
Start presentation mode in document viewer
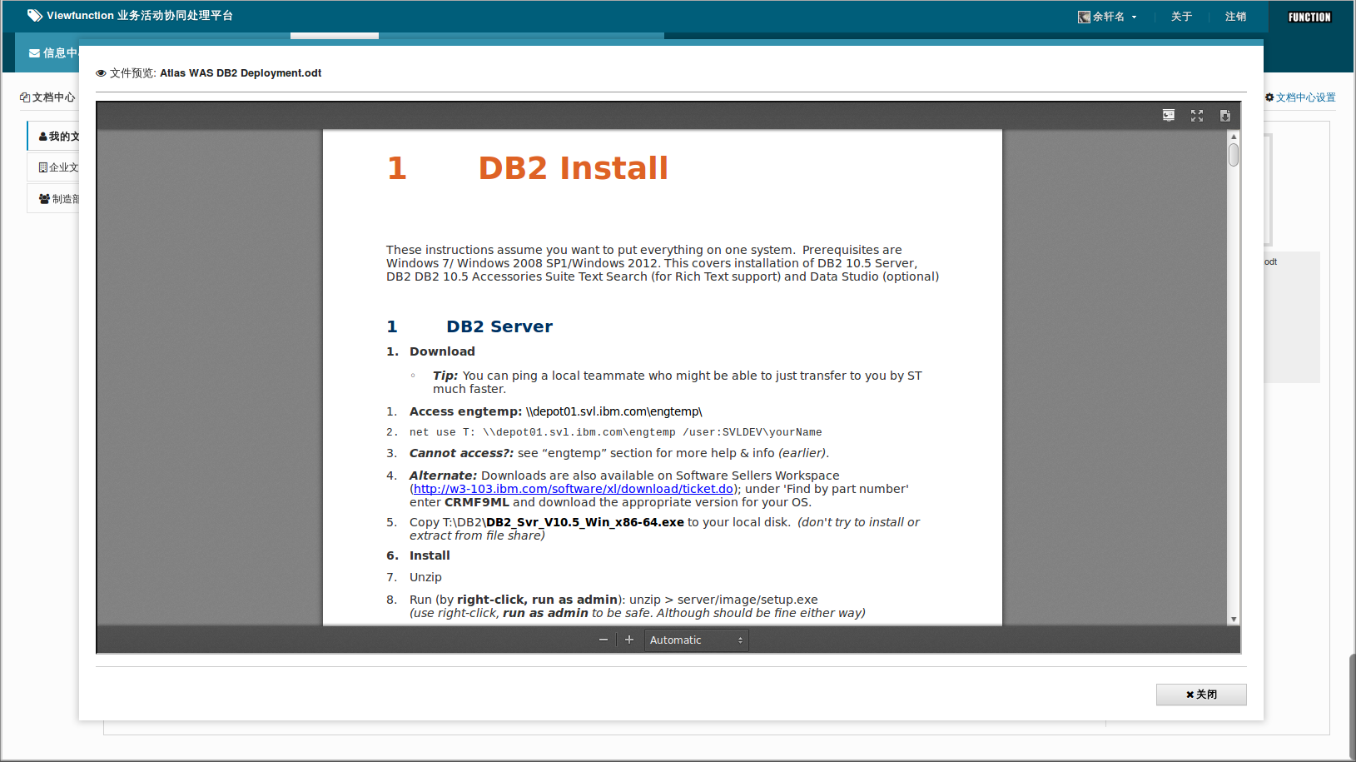pyautogui.click(x=1169, y=116)
